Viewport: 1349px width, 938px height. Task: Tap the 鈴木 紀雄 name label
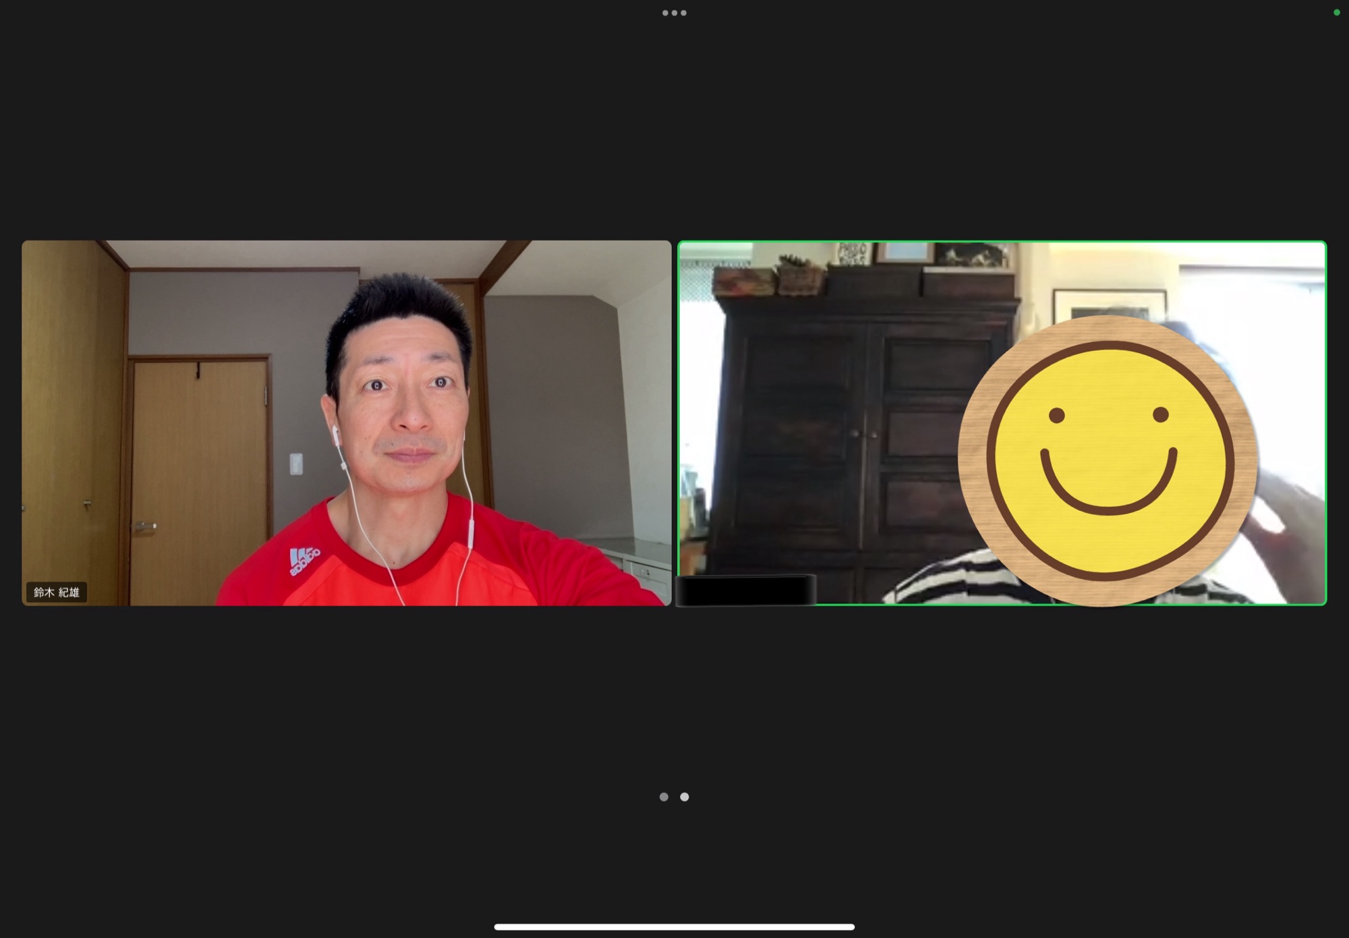[57, 592]
